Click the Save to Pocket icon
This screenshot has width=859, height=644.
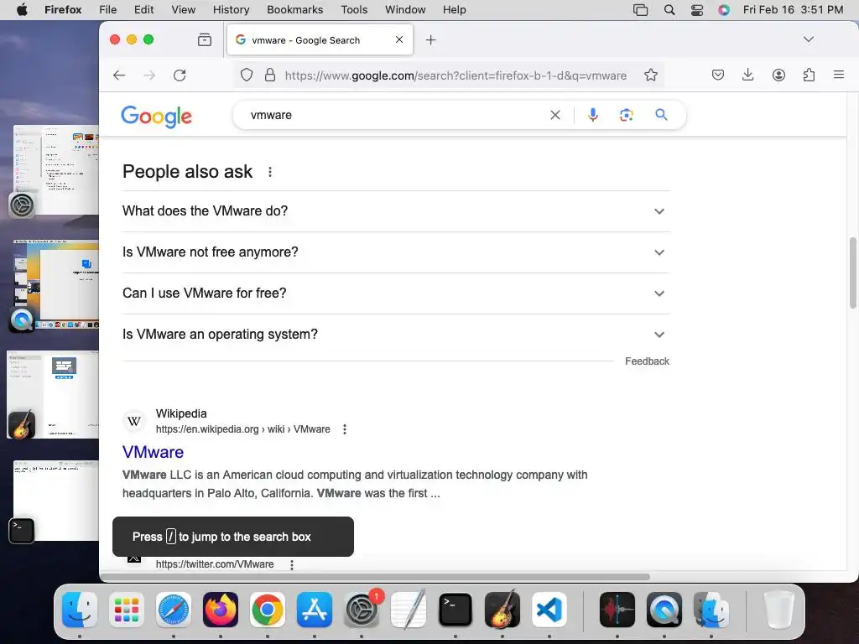point(718,75)
